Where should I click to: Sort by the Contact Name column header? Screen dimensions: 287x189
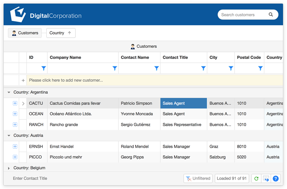click(135, 57)
